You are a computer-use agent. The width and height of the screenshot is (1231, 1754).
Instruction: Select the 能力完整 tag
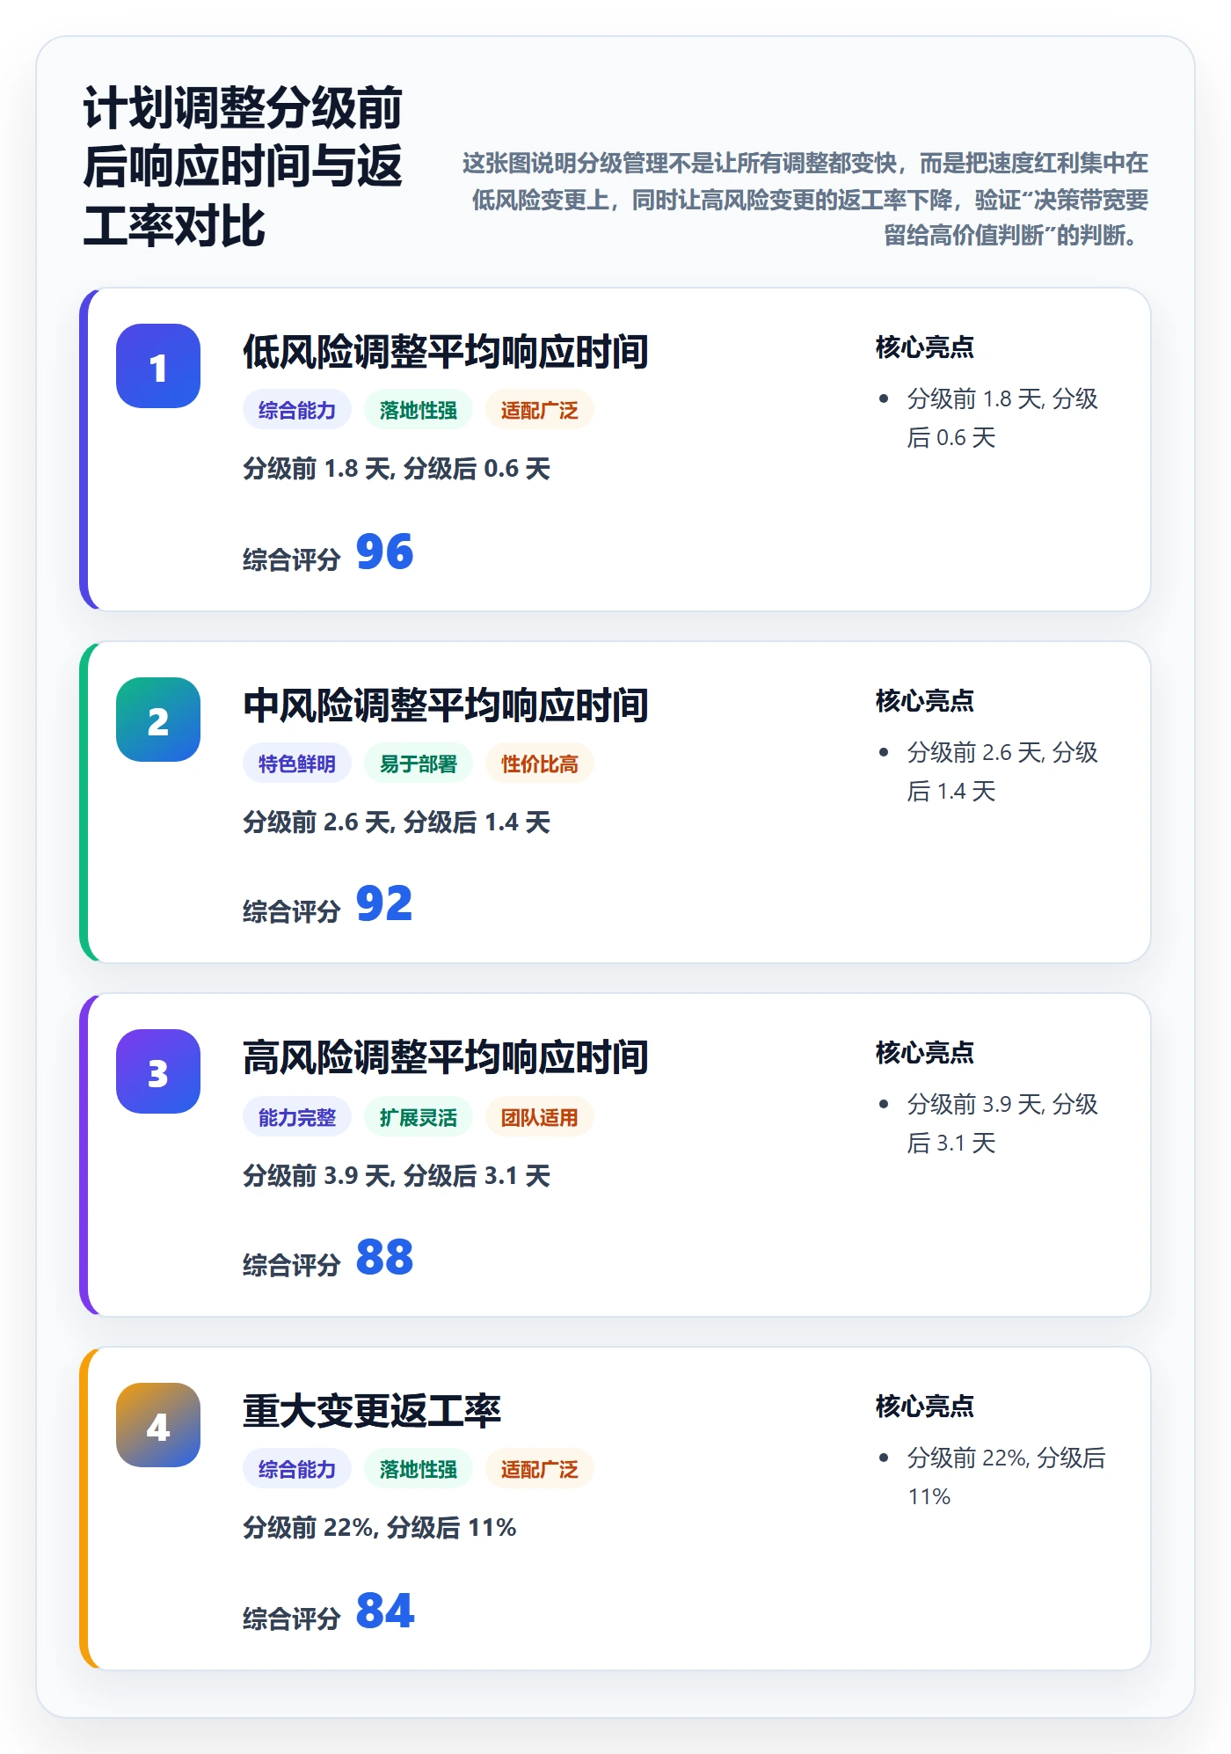[x=297, y=1117]
